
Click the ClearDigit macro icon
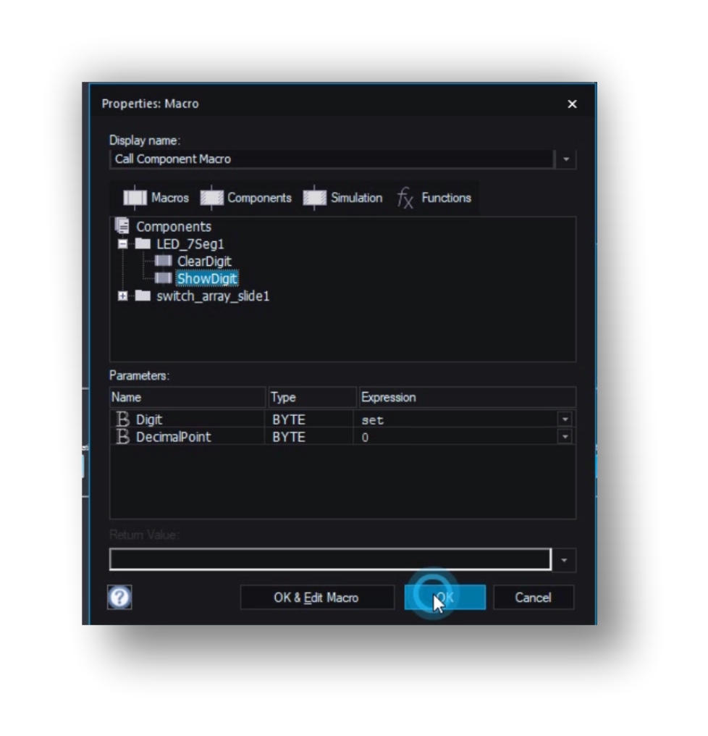[164, 261]
